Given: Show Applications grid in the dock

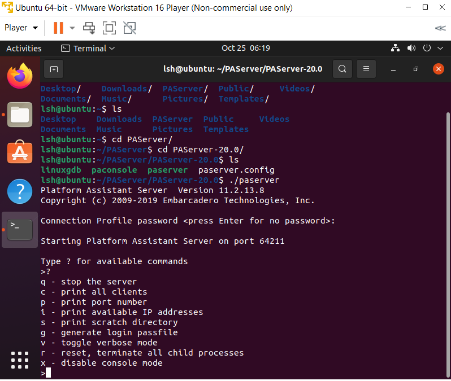Looking at the screenshot, I should (x=20, y=360).
